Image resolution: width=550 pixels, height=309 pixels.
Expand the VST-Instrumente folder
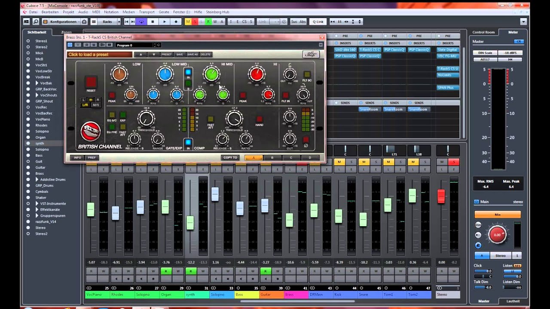(37, 203)
